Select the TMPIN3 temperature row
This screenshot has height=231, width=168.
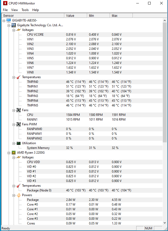click(94, 96)
